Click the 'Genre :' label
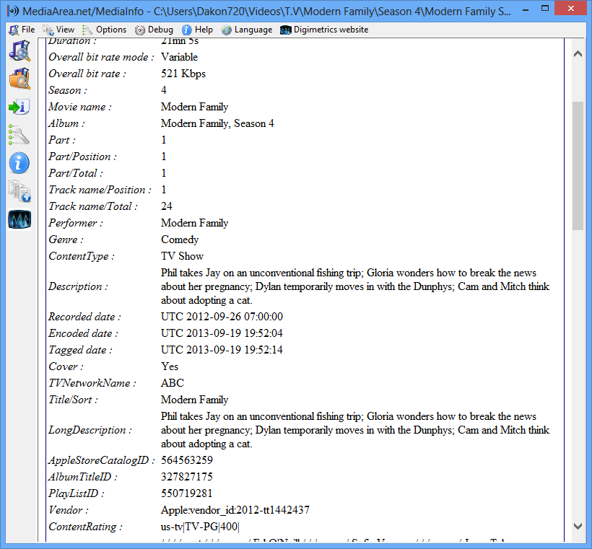The width and height of the screenshot is (592, 549). click(66, 240)
